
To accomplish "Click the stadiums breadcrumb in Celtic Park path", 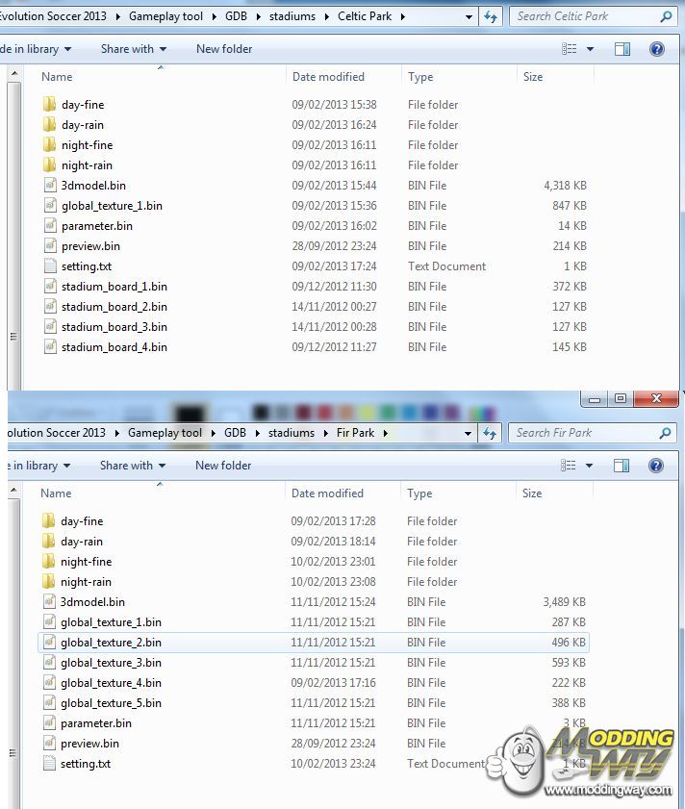I will [x=292, y=16].
